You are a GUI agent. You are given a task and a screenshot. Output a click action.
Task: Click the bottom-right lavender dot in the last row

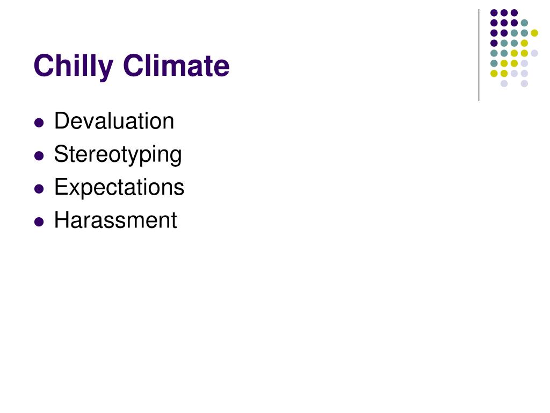pos(524,83)
